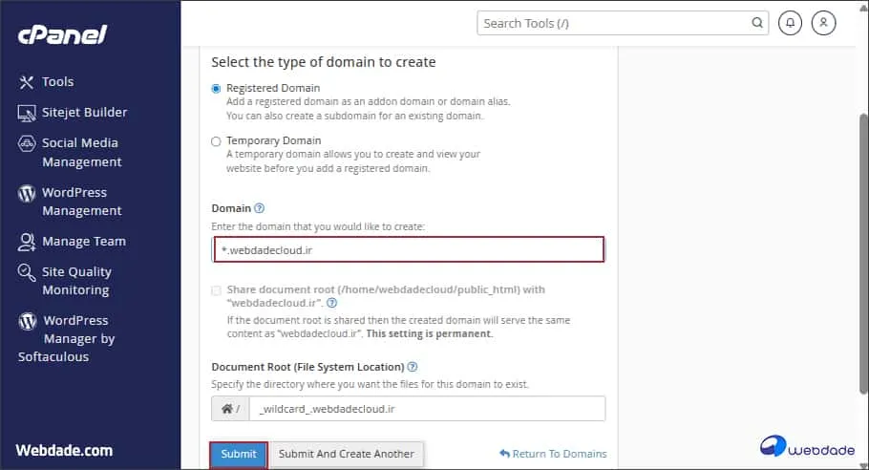The height and width of the screenshot is (470, 869).
Task: Open the user account icon
Action: (x=823, y=23)
